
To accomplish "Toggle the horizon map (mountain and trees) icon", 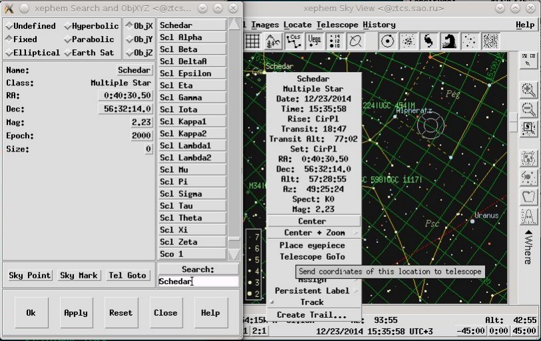I will (273, 41).
